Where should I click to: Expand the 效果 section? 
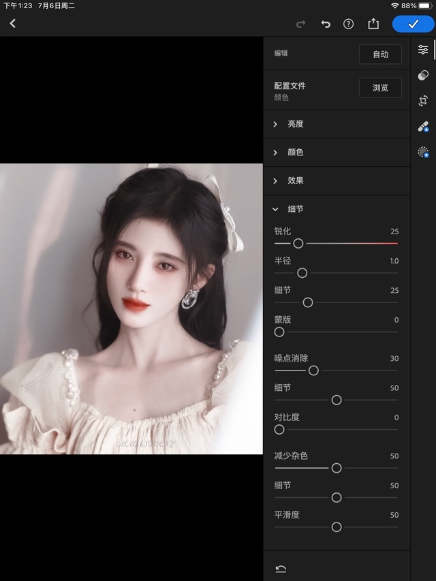(x=295, y=180)
